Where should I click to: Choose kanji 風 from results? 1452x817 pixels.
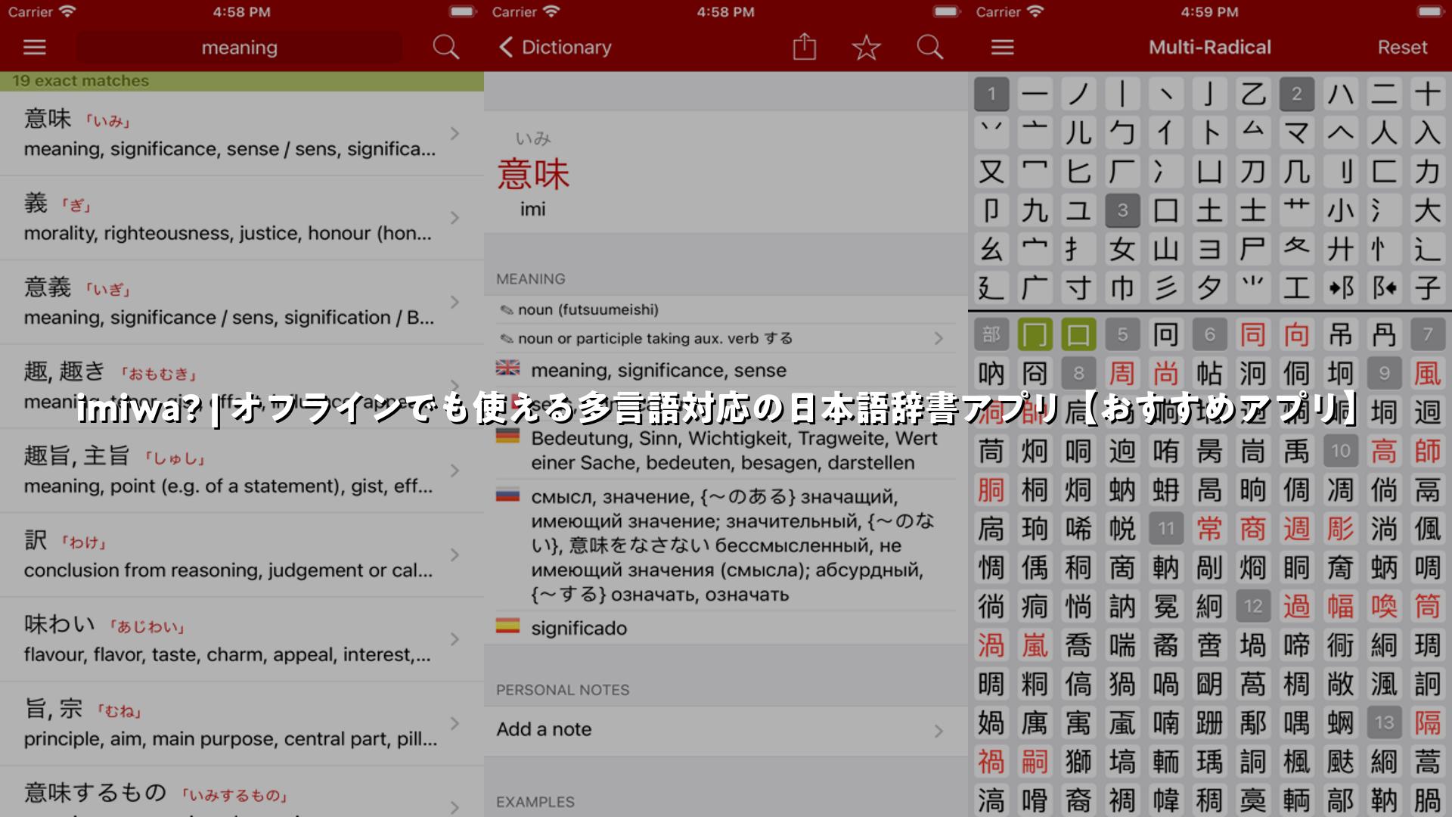point(1428,373)
